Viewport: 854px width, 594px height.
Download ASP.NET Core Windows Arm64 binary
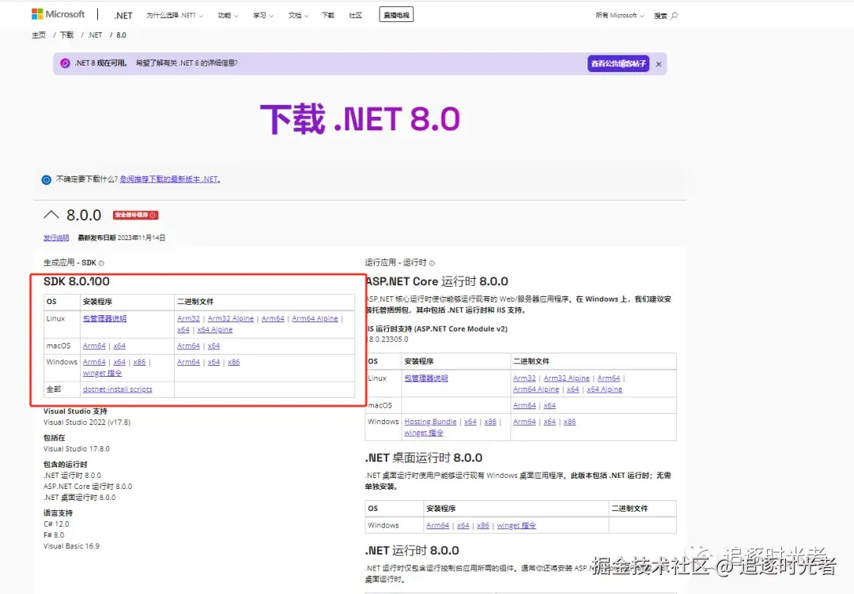click(x=524, y=422)
